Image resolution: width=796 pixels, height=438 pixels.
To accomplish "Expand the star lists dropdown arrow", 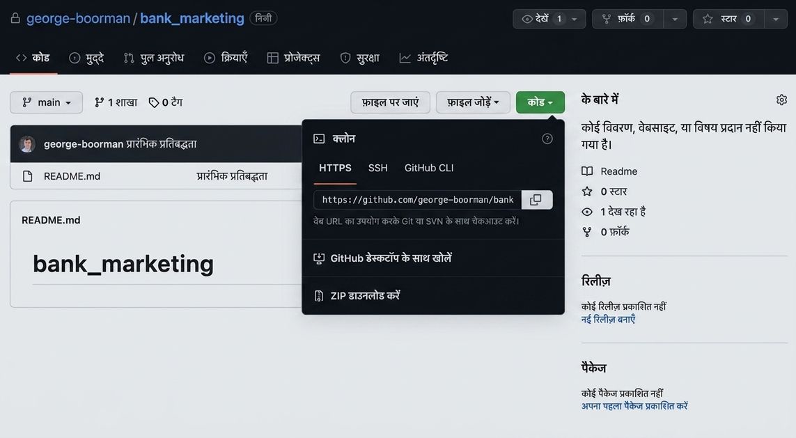I will click(x=776, y=19).
